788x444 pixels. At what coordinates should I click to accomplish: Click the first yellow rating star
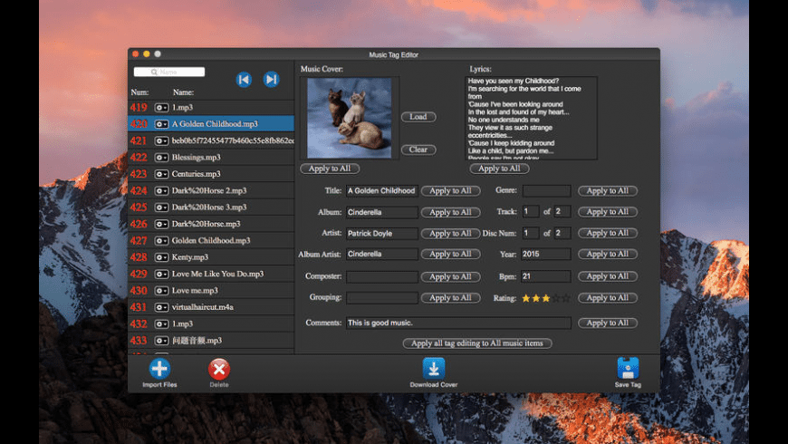(x=526, y=298)
